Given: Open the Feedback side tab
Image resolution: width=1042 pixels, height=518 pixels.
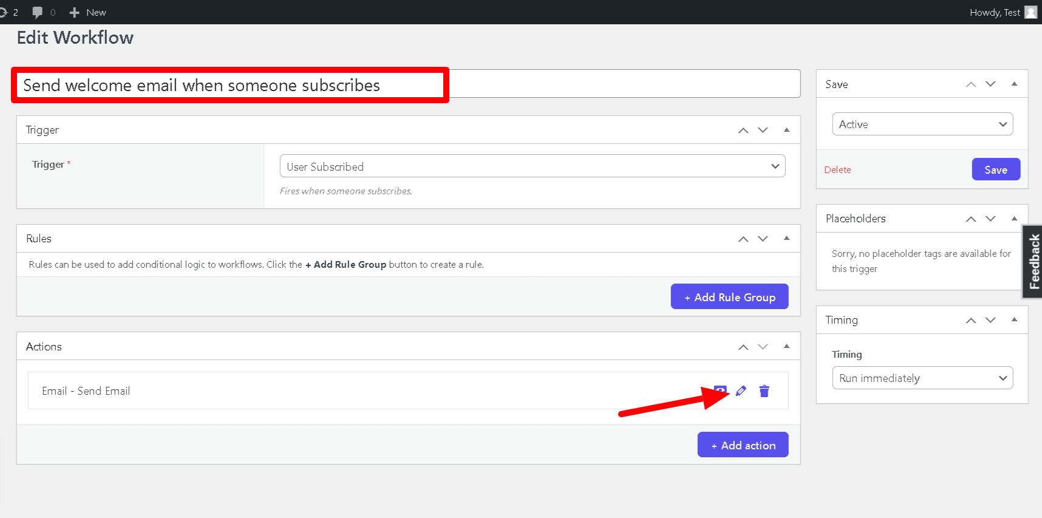Looking at the screenshot, I should pos(1033,262).
